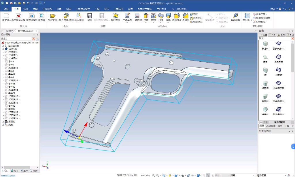The height and width of the screenshot is (177, 295).
Task: Expand the 全局坐标系 tree node
Action: [3, 46]
